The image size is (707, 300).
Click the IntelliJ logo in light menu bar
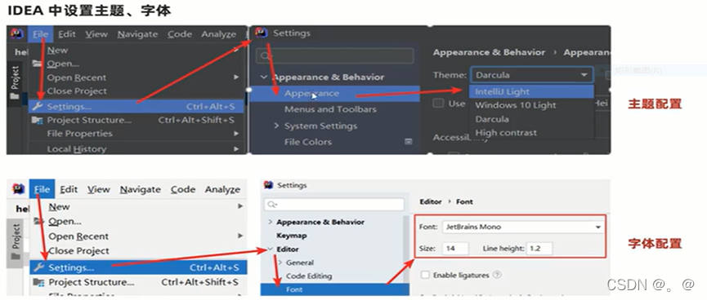pos(18,189)
